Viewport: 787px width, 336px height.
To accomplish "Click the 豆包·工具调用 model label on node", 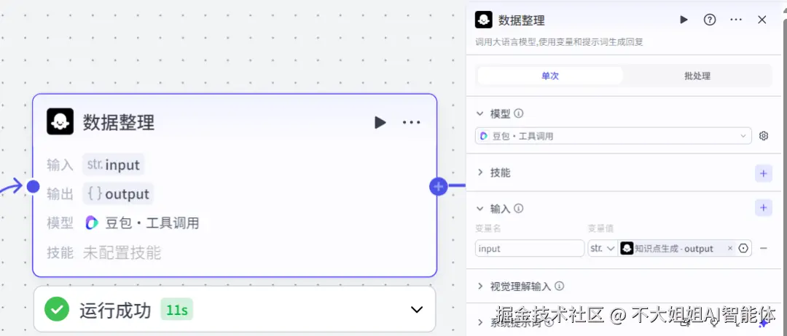I will coord(152,223).
